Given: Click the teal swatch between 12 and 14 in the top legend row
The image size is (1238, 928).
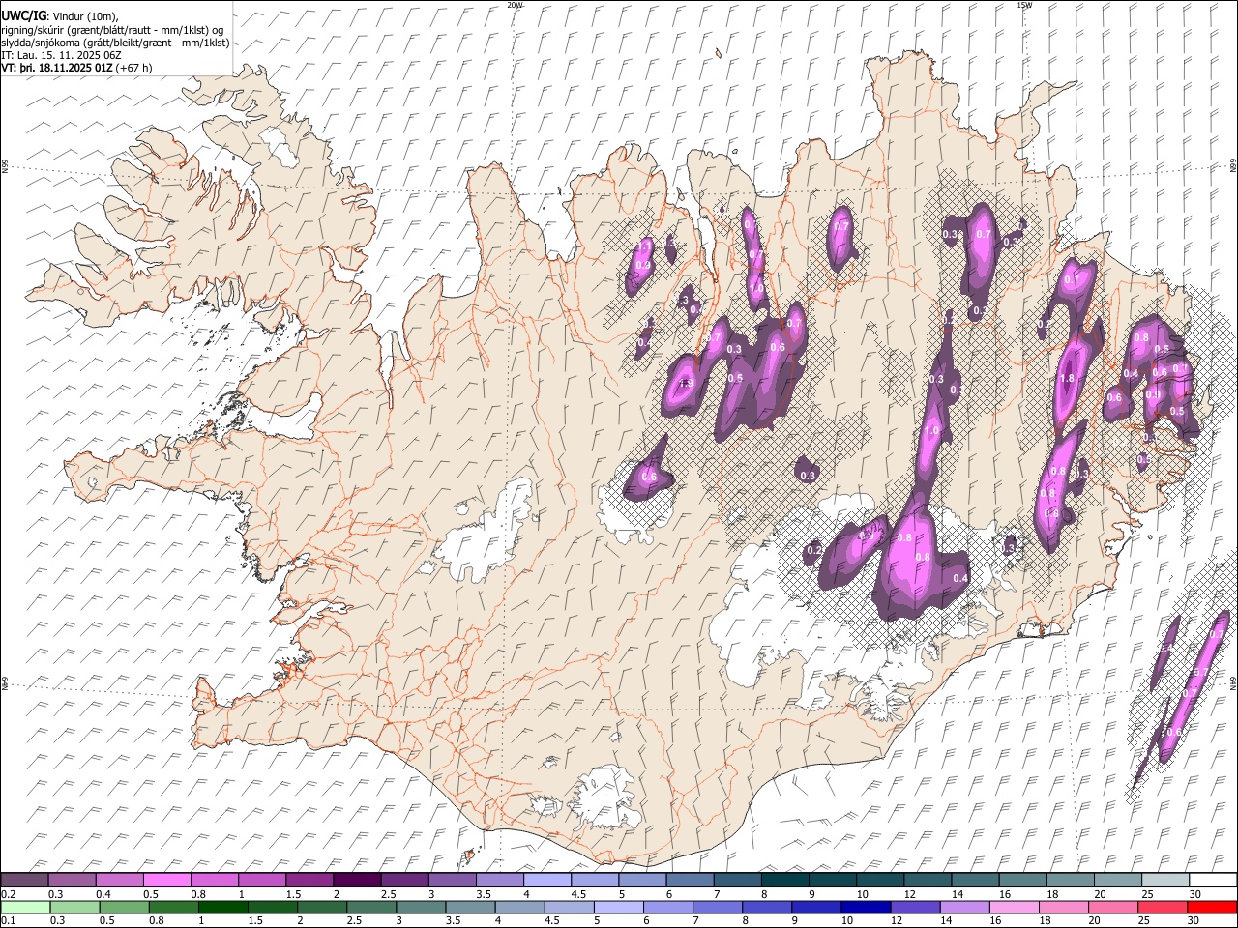Looking at the screenshot, I should (x=928, y=881).
